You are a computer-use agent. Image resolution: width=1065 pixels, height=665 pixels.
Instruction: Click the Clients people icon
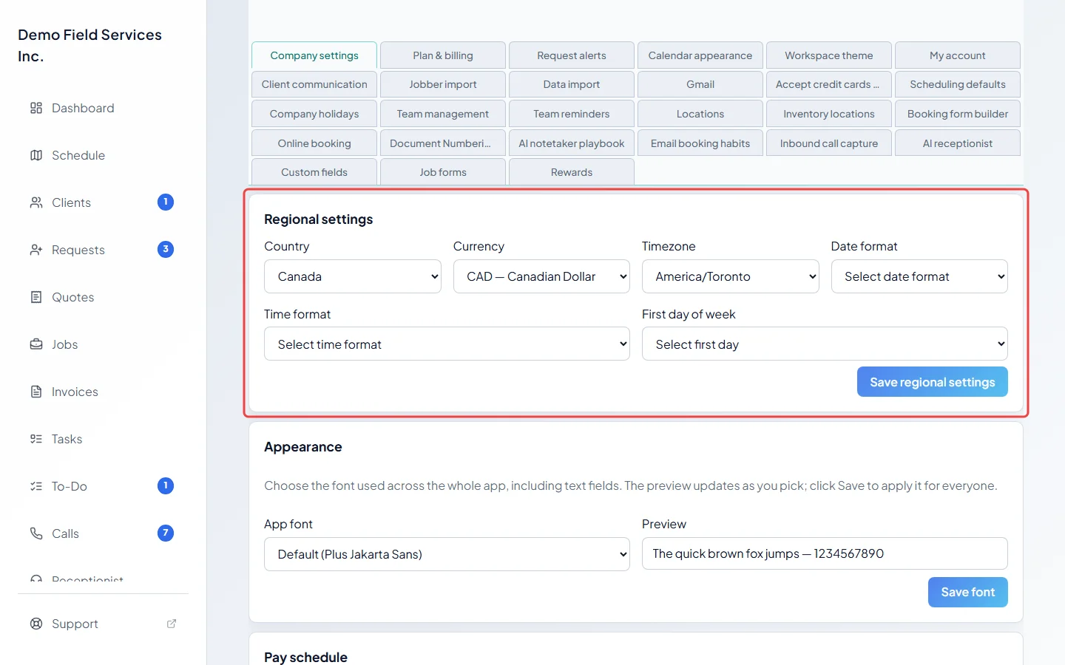36,202
